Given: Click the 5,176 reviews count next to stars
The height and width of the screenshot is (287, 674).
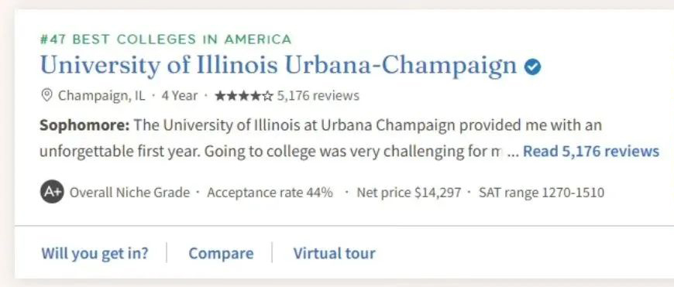Looking at the screenshot, I should 318,95.
